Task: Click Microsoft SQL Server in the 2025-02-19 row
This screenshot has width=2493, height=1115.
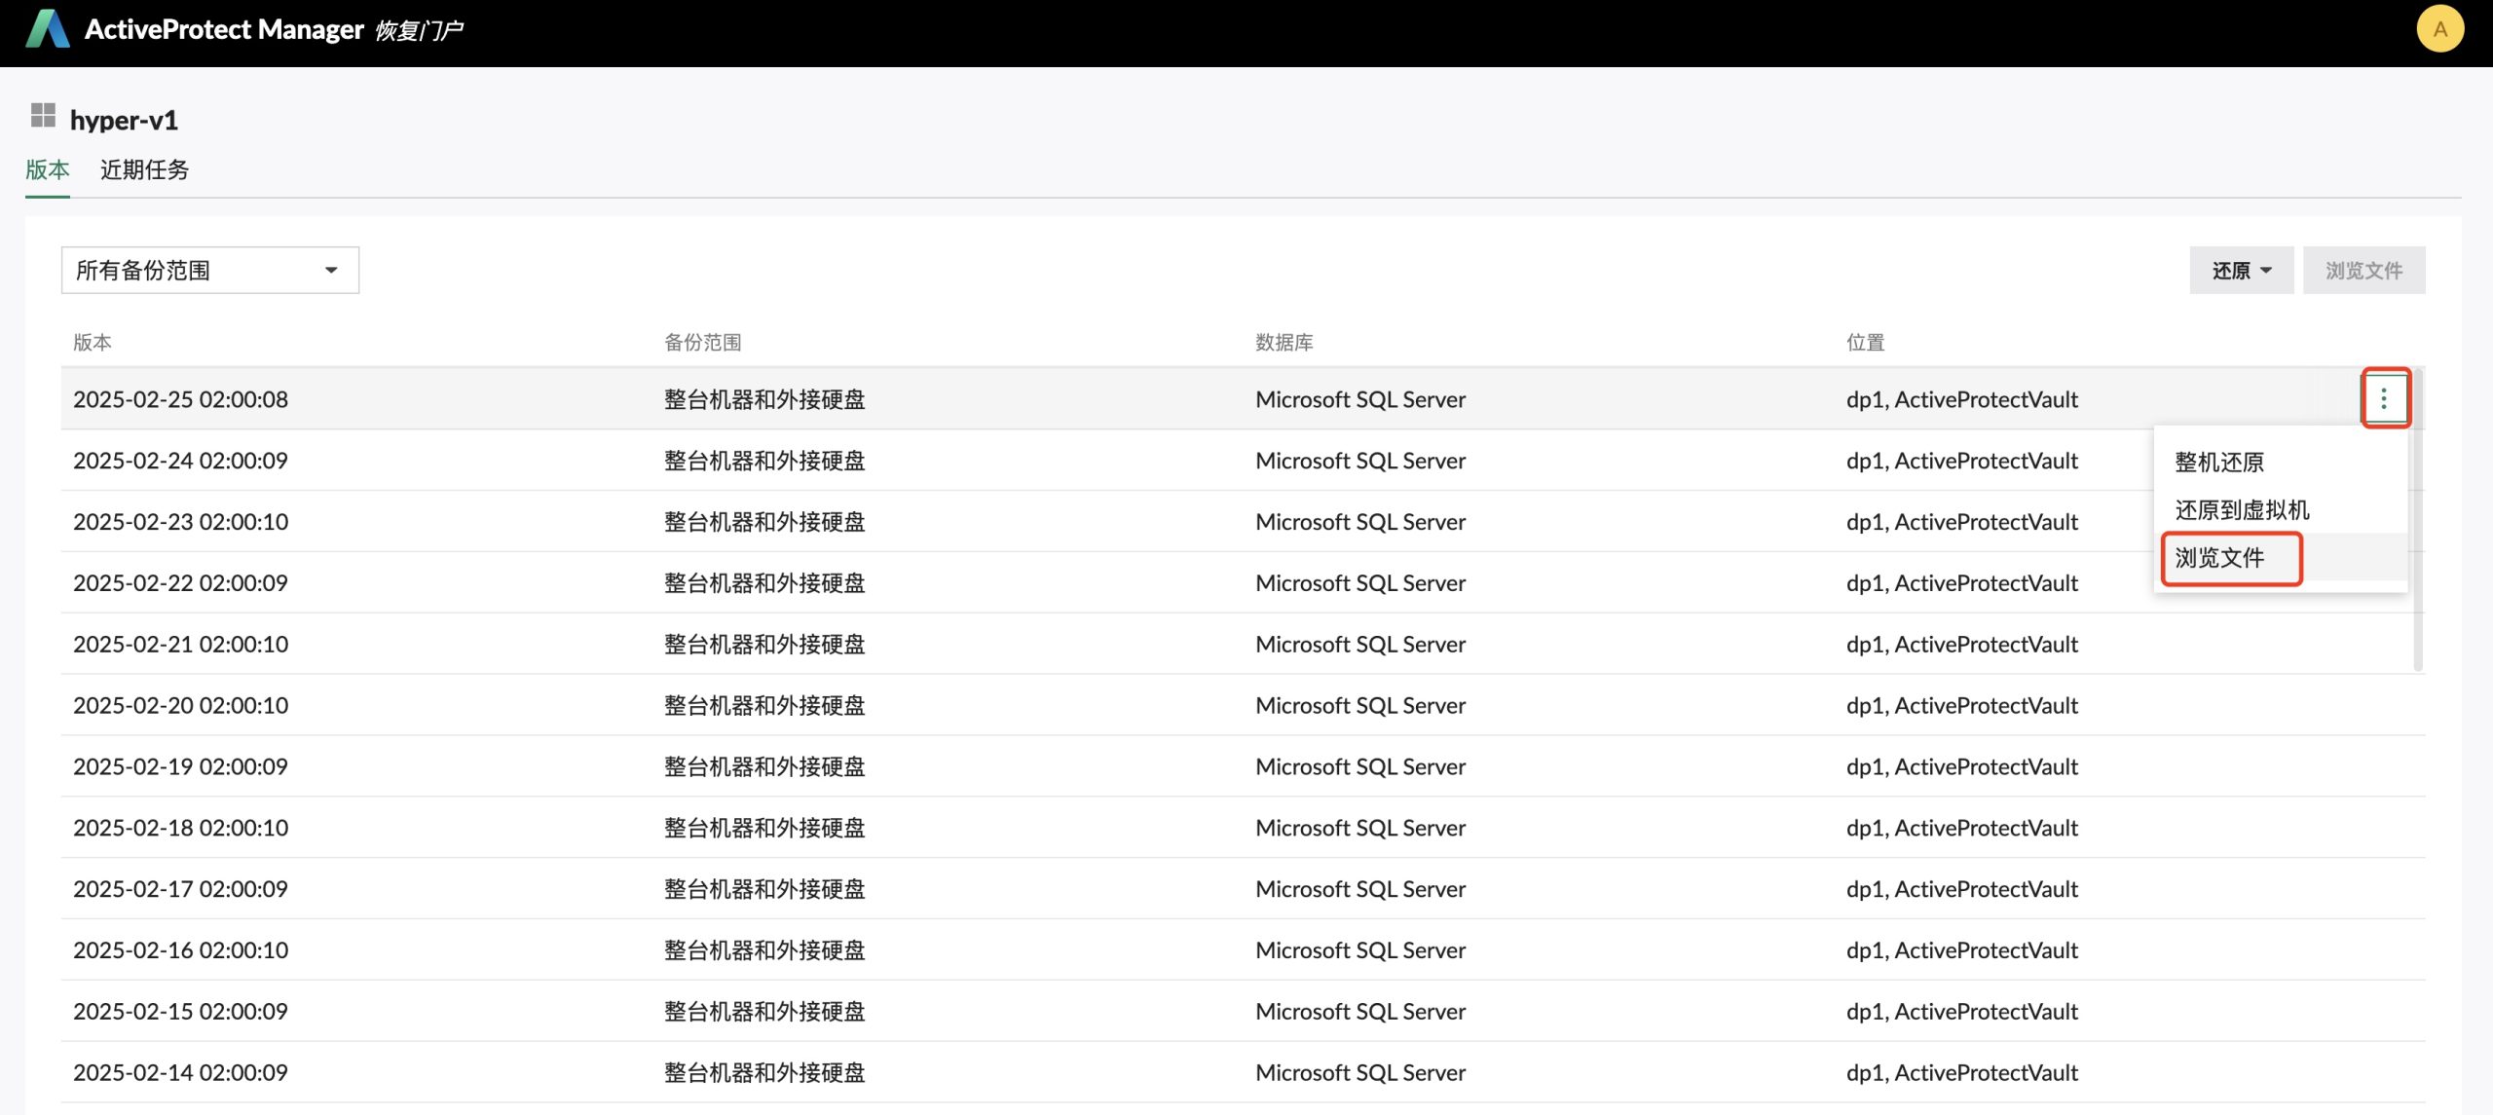Action: pyautogui.click(x=1360, y=766)
